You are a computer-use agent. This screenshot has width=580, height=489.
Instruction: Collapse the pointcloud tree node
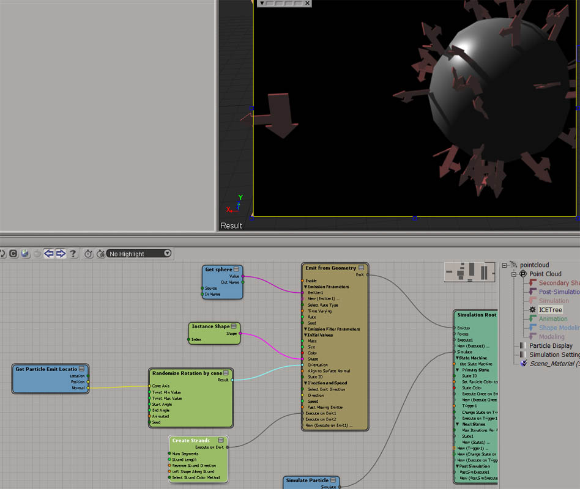pos(505,265)
